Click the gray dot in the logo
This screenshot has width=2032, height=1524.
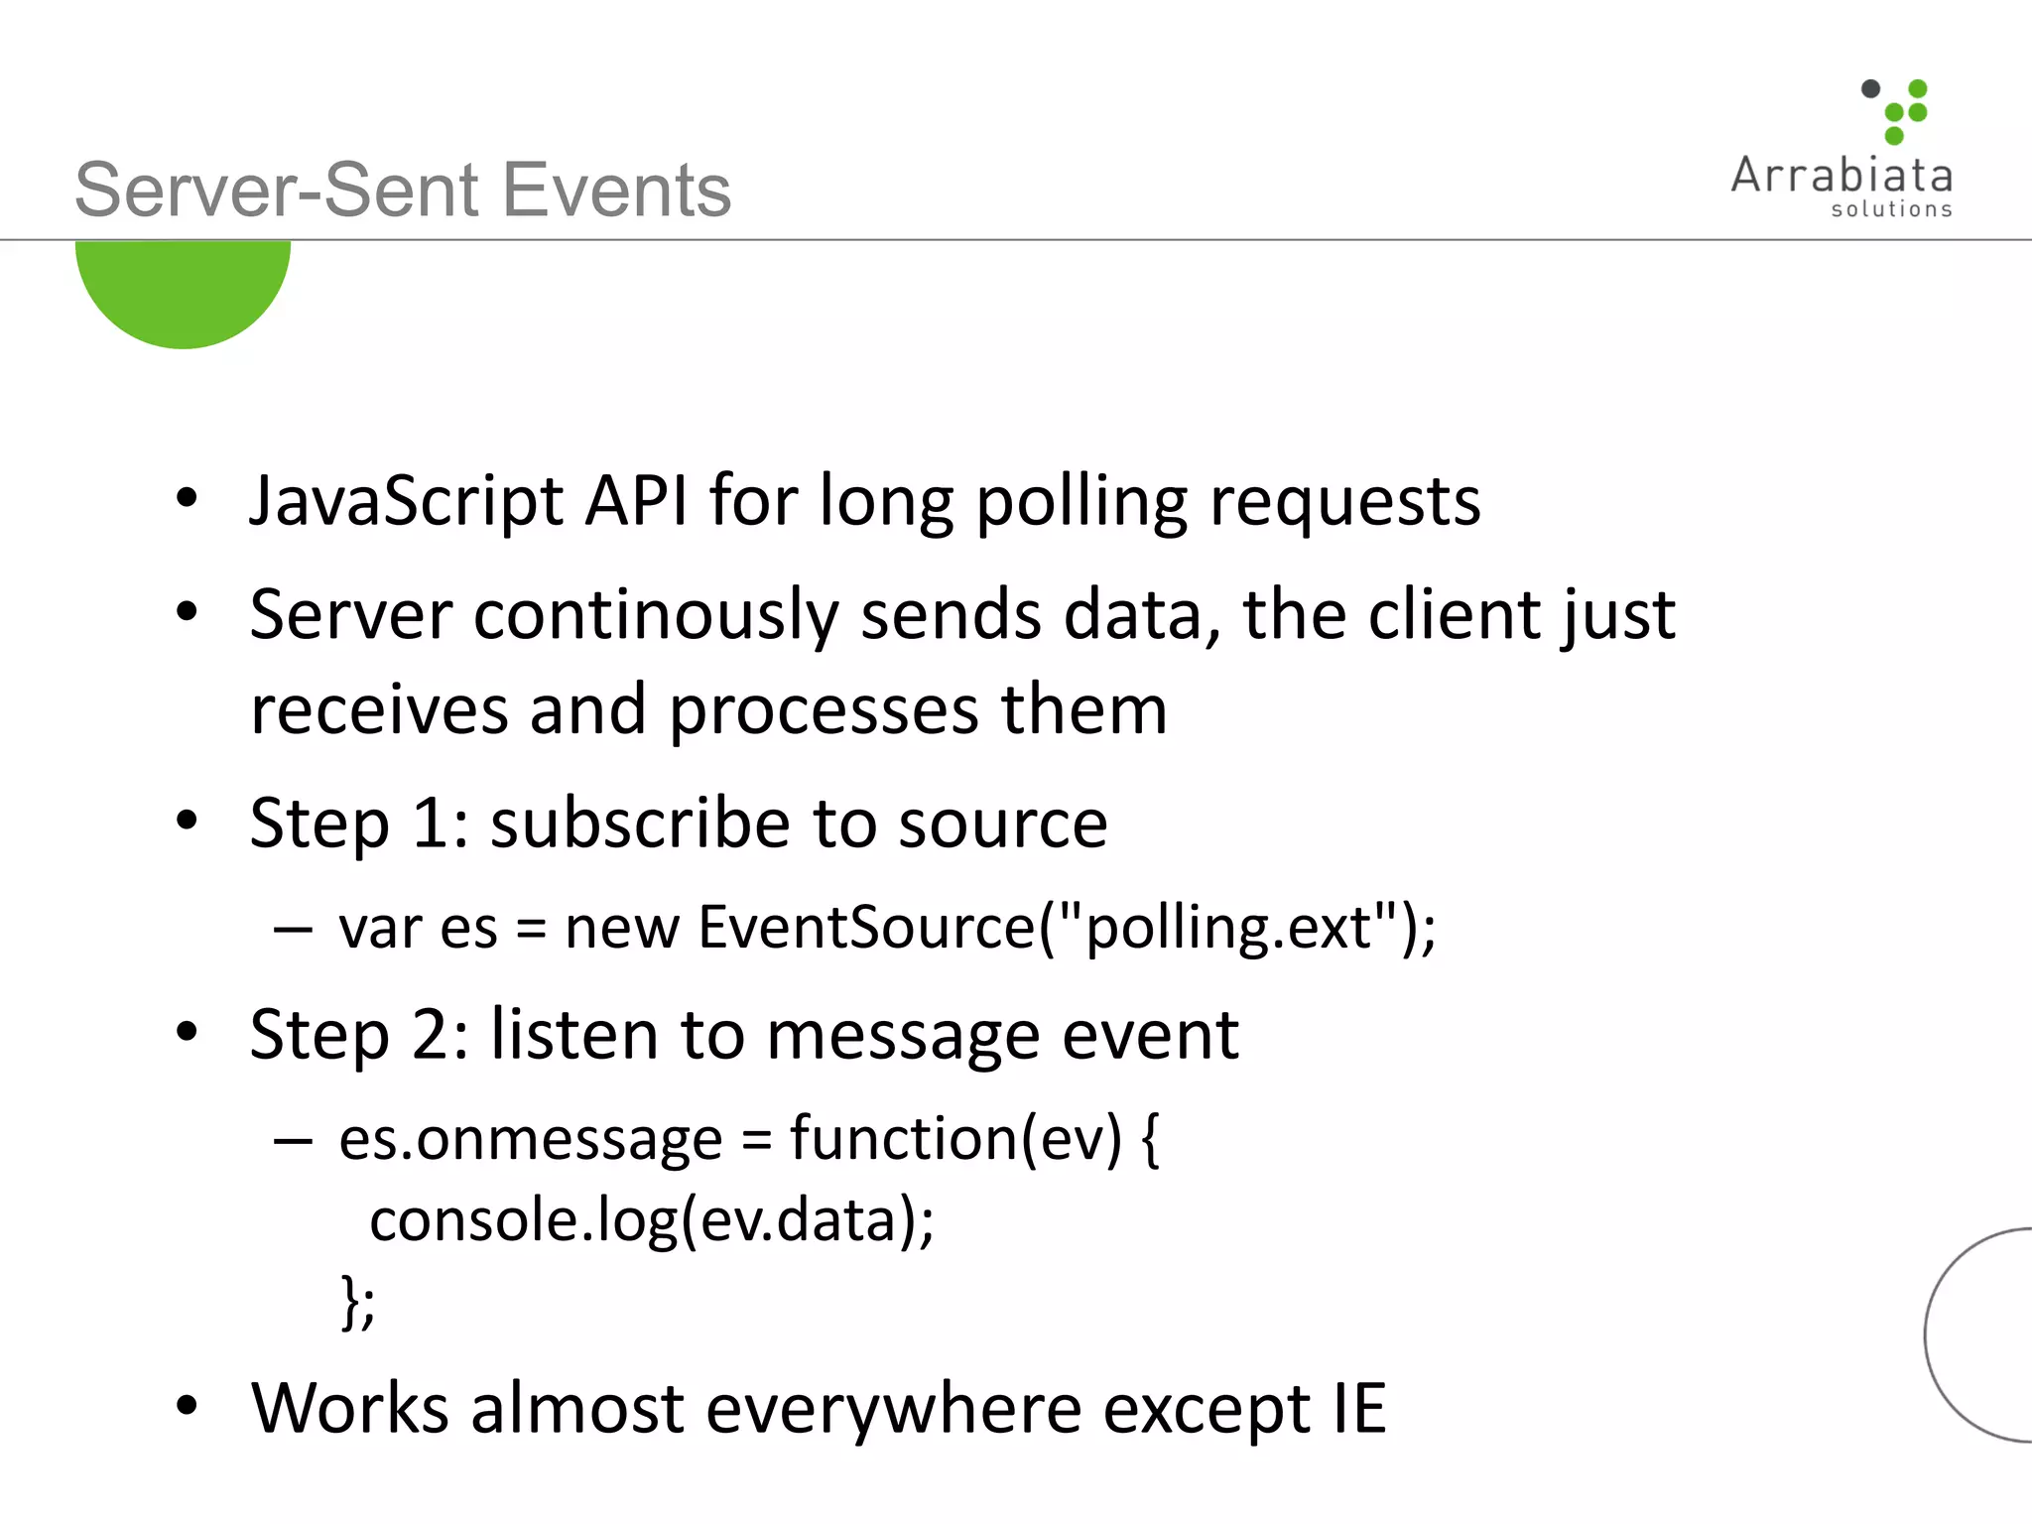point(1871,89)
